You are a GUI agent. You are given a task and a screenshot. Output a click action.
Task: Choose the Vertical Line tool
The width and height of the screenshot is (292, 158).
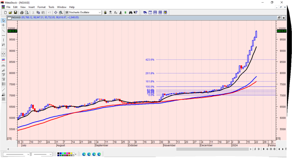[x=3, y=40]
